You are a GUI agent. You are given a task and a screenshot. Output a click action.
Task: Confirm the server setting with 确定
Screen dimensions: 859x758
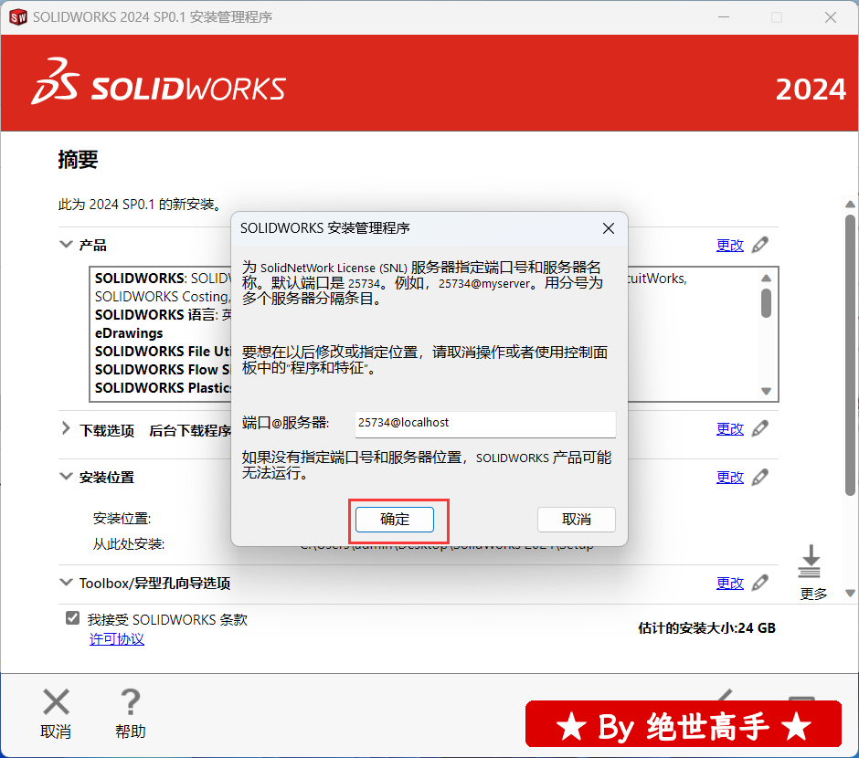pos(395,519)
